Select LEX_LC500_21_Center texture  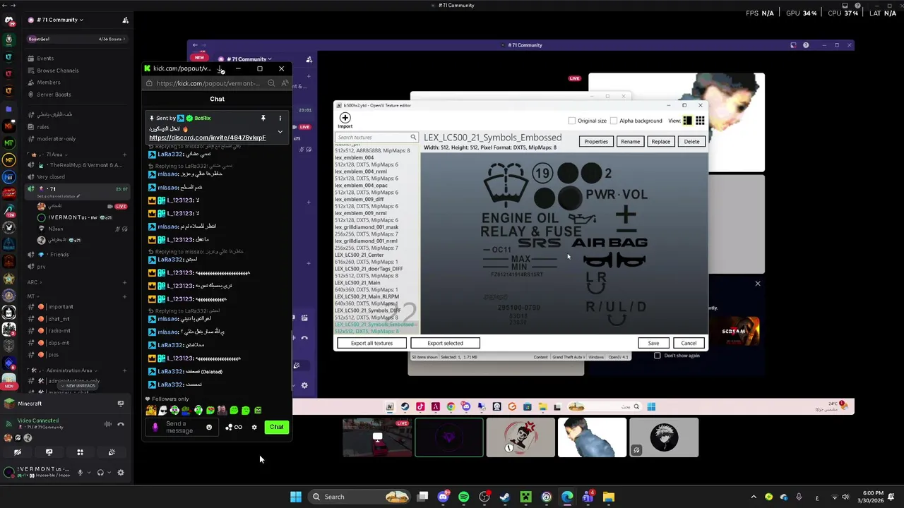tap(359, 255)
